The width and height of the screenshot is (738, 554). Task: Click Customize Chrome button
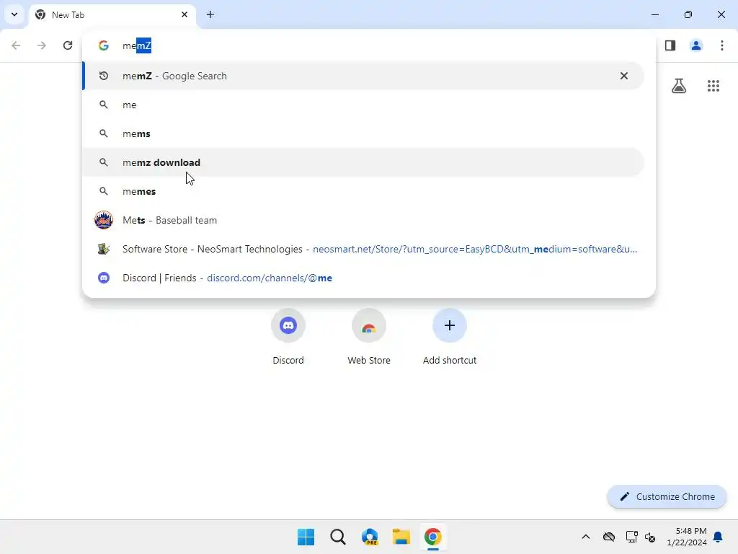point(667,496)
